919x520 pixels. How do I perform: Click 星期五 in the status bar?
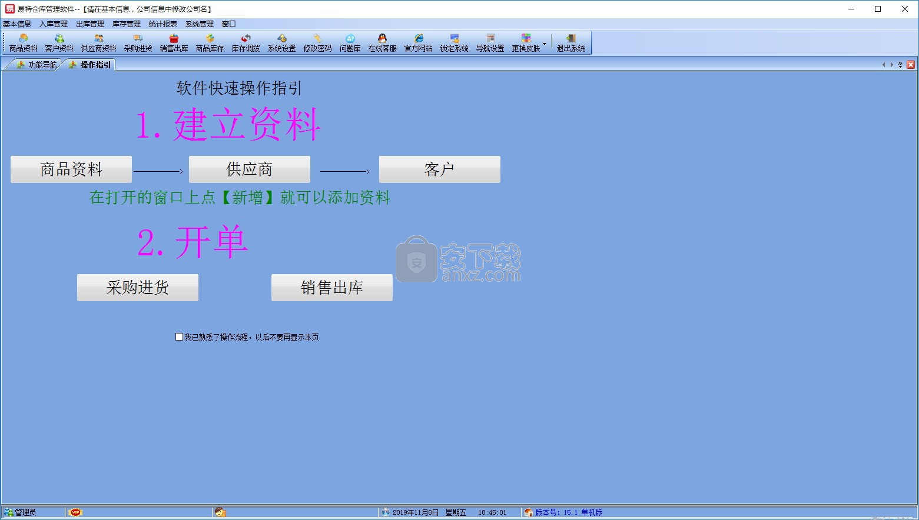click(456, 512)
